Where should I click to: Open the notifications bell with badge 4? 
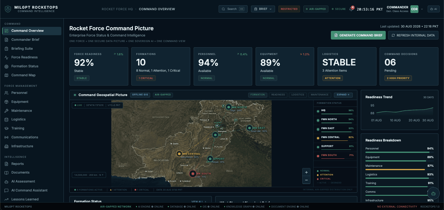(351, 9)
